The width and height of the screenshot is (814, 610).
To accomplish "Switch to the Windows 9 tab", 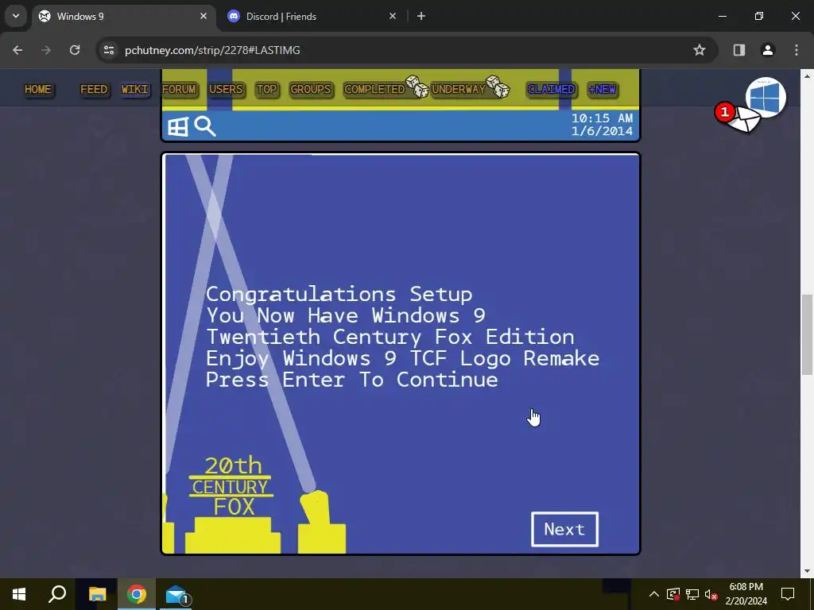I will click(x=125, y=16).
